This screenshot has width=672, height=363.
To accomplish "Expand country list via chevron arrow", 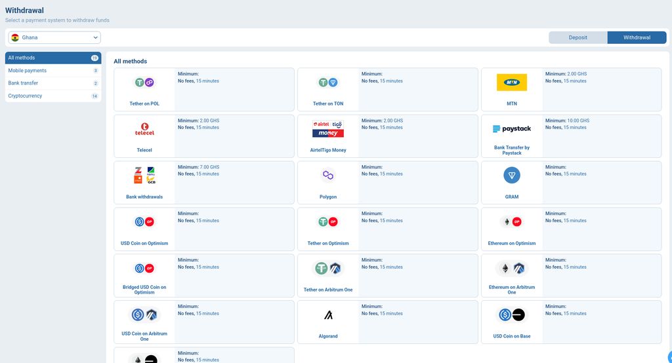I will (x=95, y=37).
